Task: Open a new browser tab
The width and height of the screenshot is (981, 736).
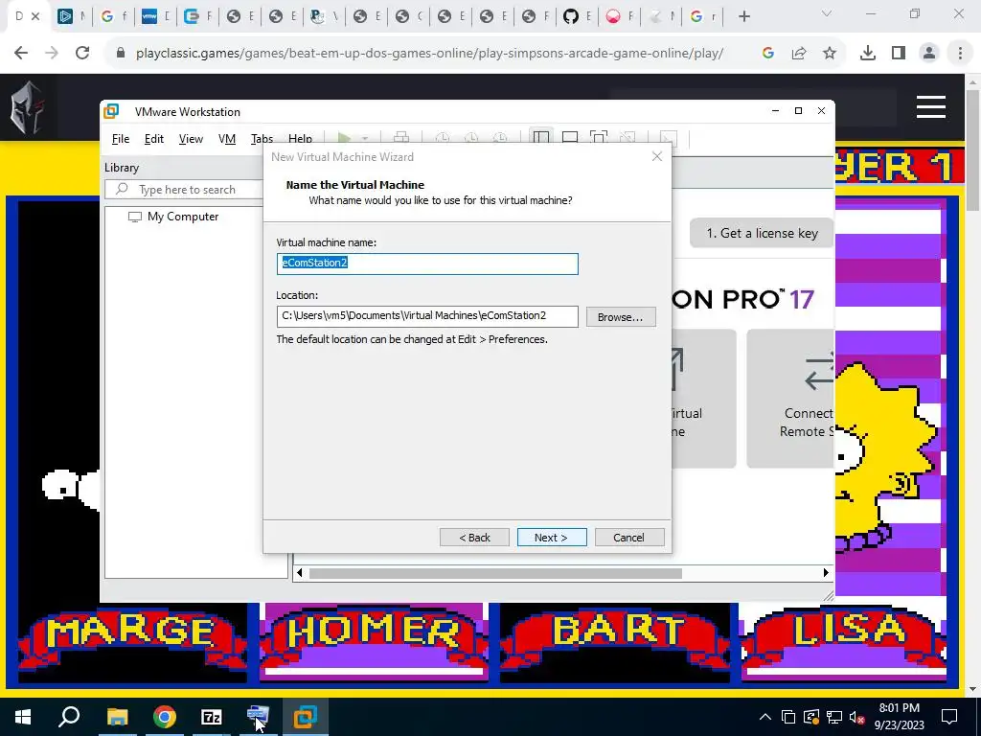Action: tap(743, 17)
